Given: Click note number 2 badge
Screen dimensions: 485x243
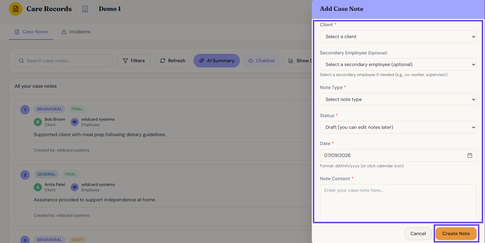Looking at the screenshot, I should [x=25, y=175].
